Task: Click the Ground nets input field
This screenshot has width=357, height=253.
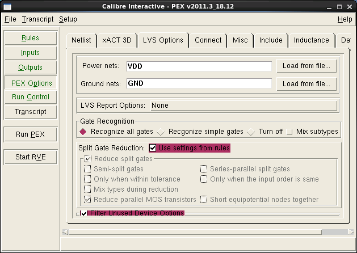Action: [x=199, y=83]
